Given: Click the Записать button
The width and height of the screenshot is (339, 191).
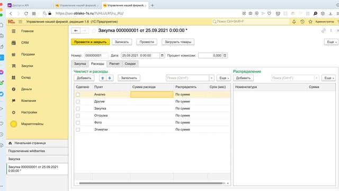Looking at the screenshot, I should (x=122, y=42).
